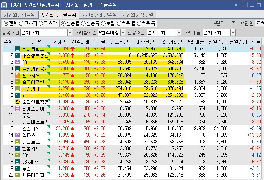Image resolution: width=264 pixels, height=180 pixels.
Task: Click the 신 badge icon for 우진
Action: pos(17,169)
